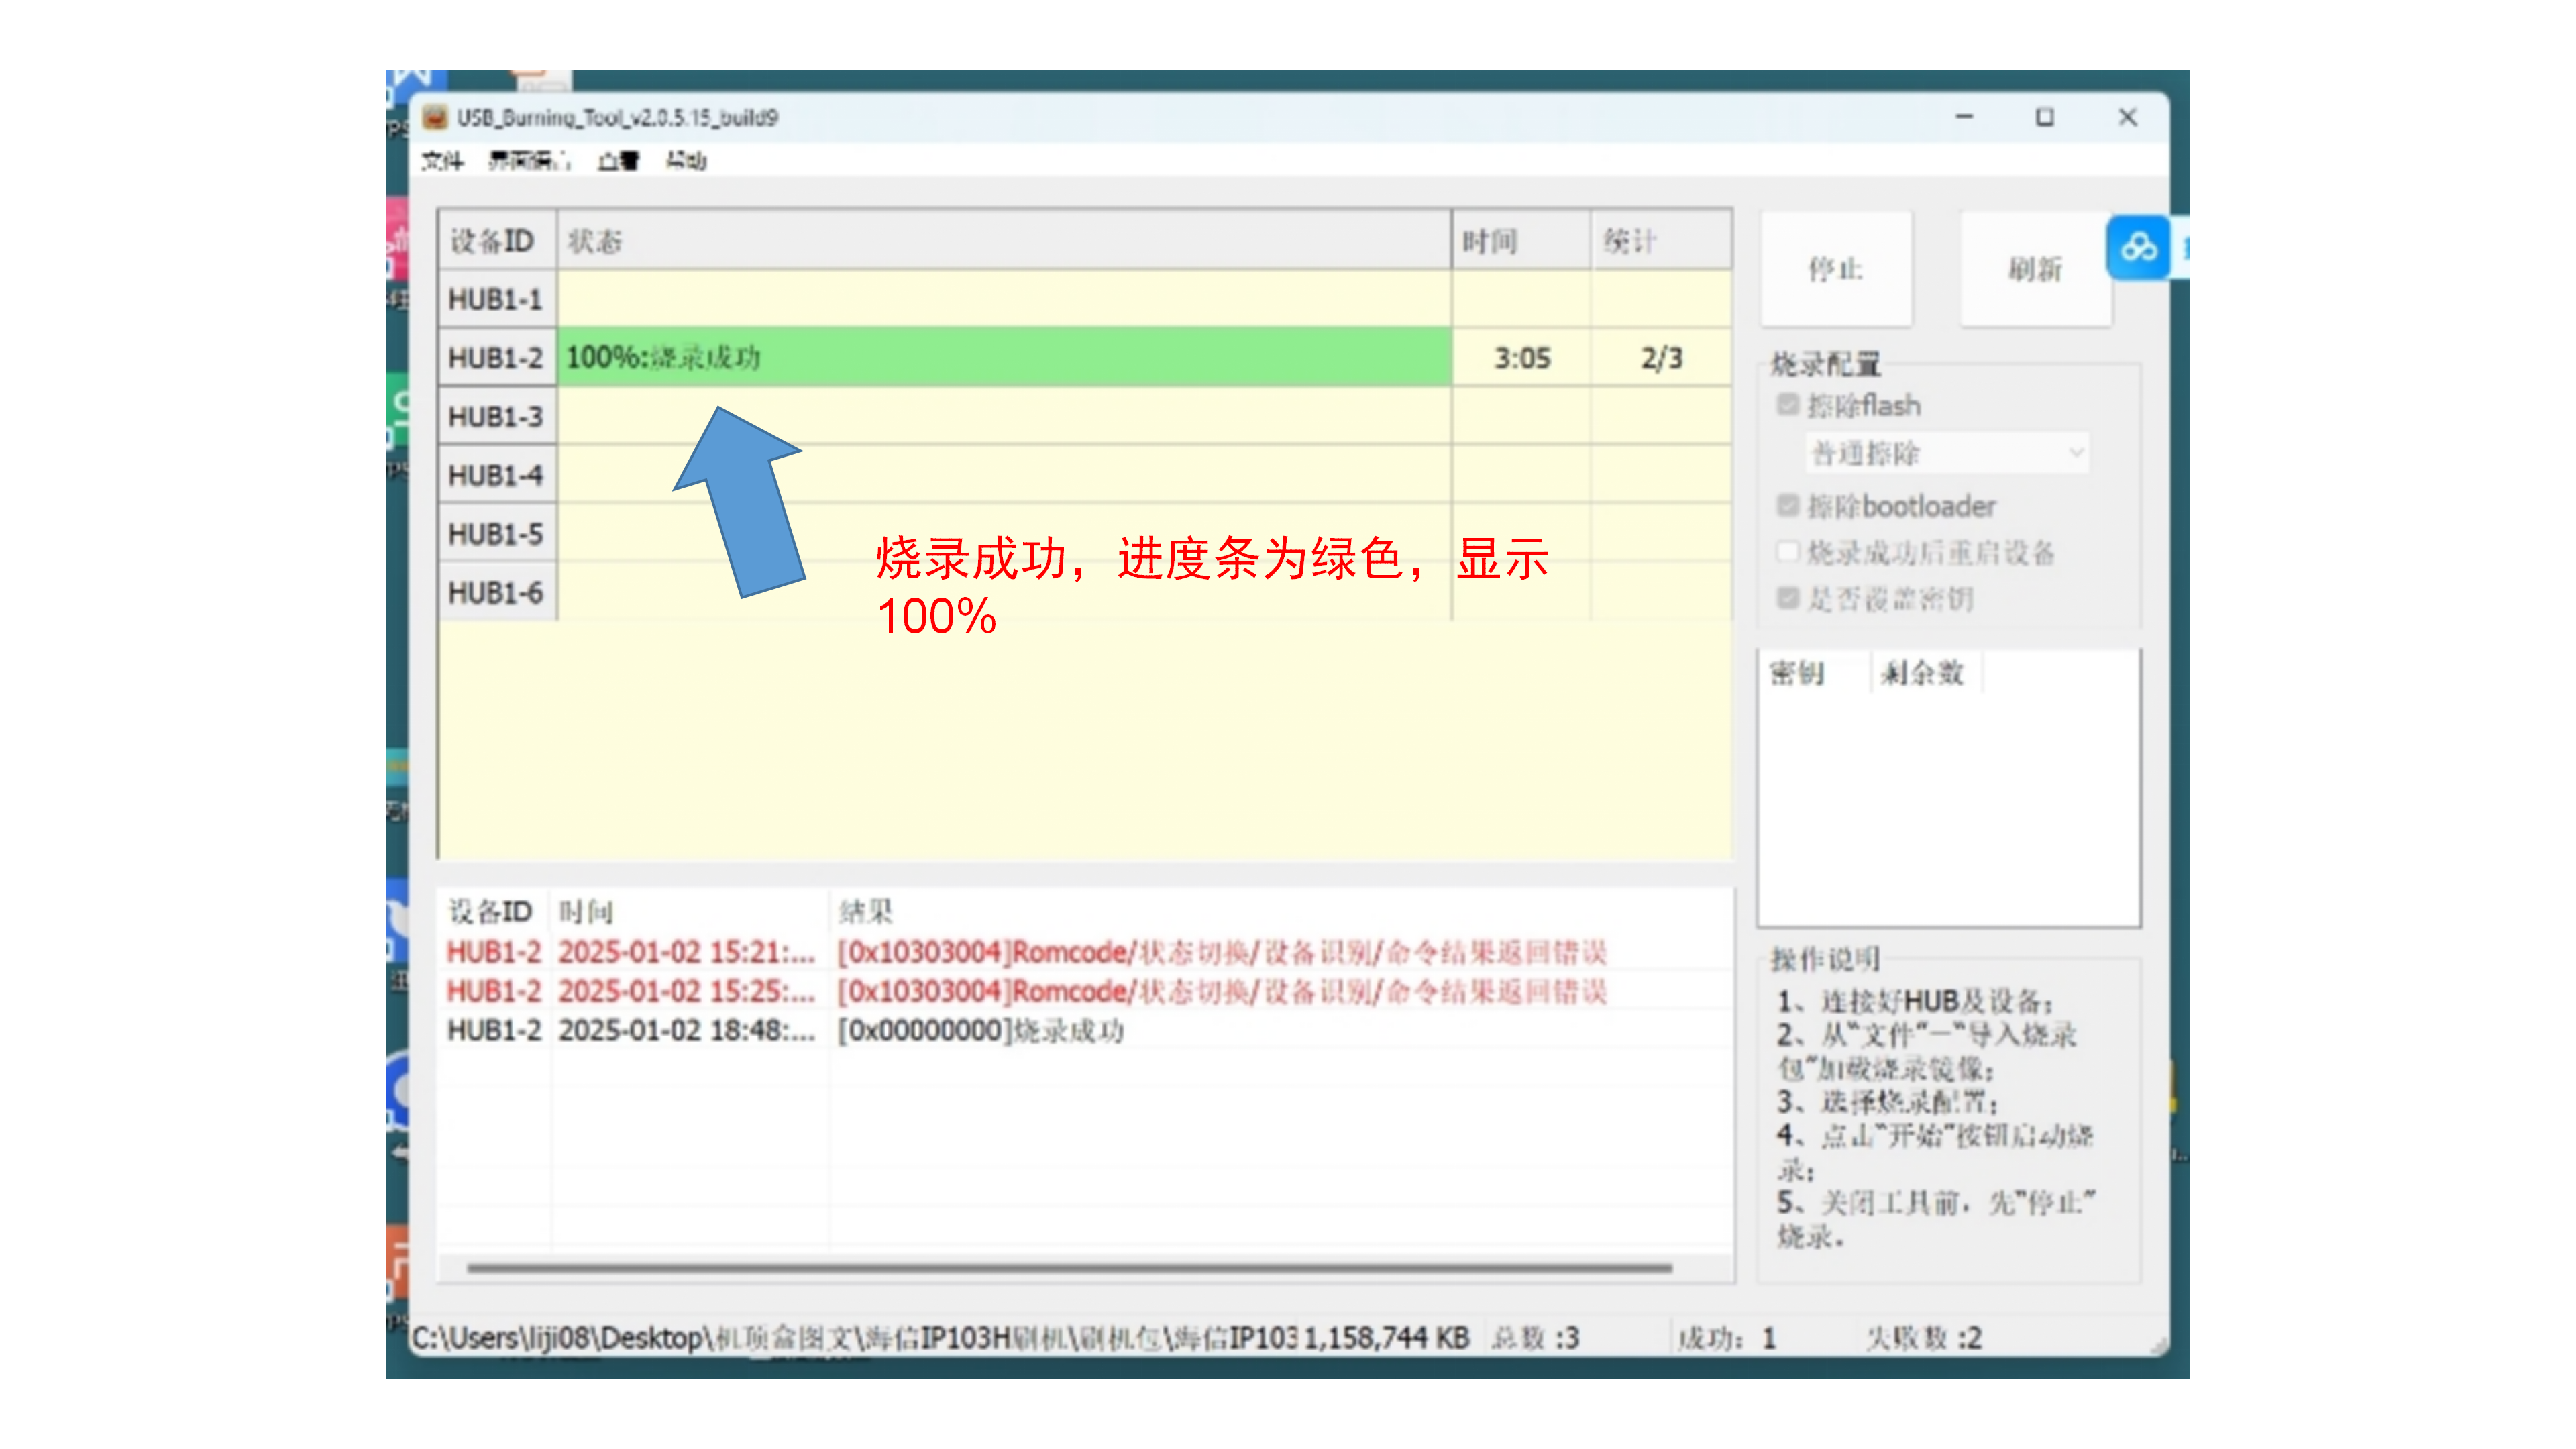Image resolution: width=2576 pixels, height=1449 pixels.
Task: Click the 统计 column header
Action: pyautogui.click(x=1661, y=241)
